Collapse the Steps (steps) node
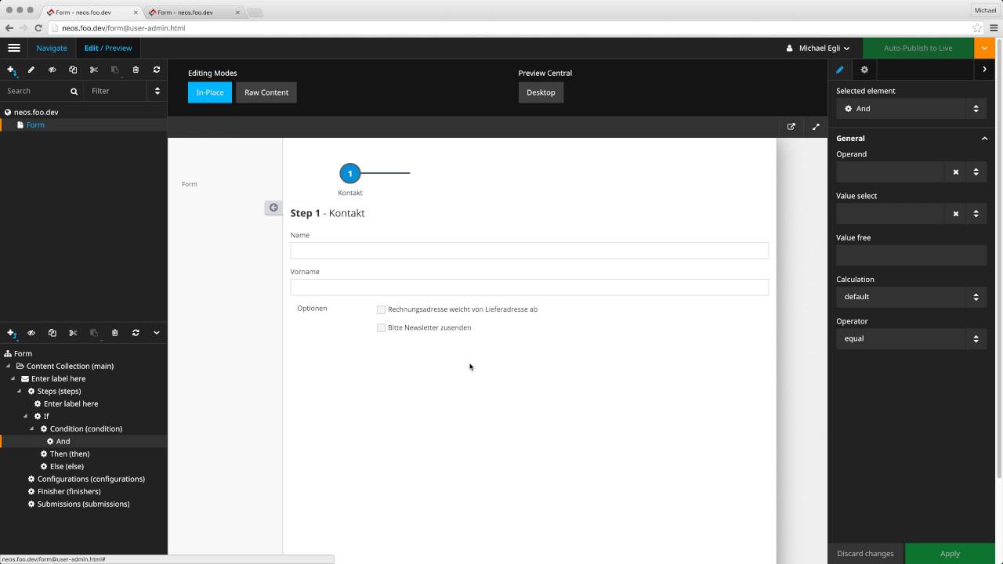 (x=20, y=391)
